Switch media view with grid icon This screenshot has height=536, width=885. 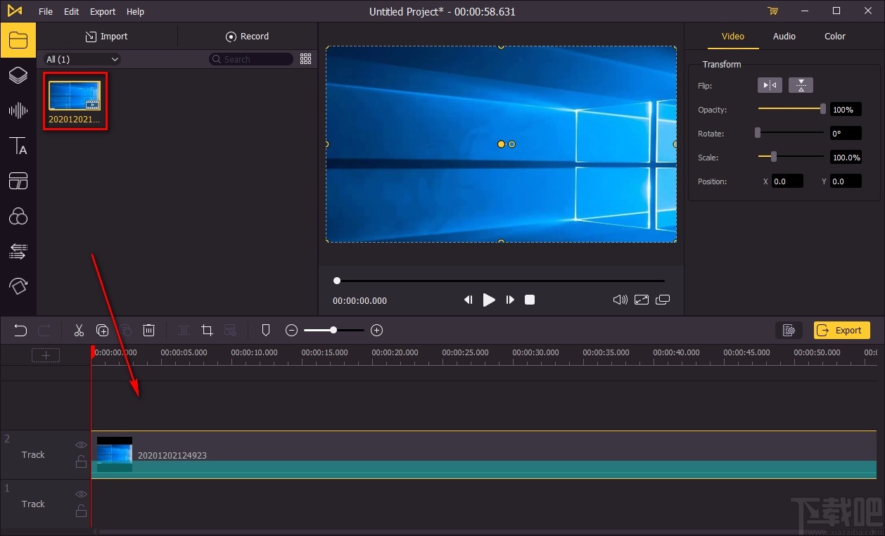pyautogui.click(x=305, y=59)
